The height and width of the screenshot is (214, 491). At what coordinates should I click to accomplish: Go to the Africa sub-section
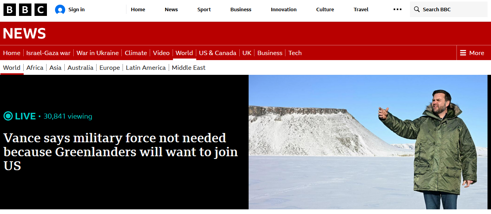click(35, 67)
